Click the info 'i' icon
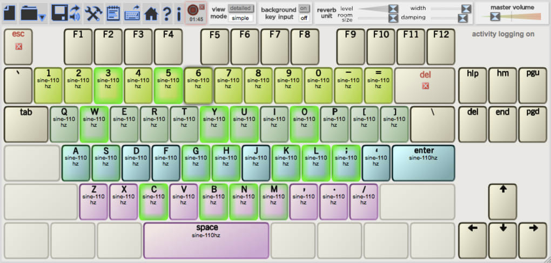The image size is (551, 263). click(x=179, y=13)
